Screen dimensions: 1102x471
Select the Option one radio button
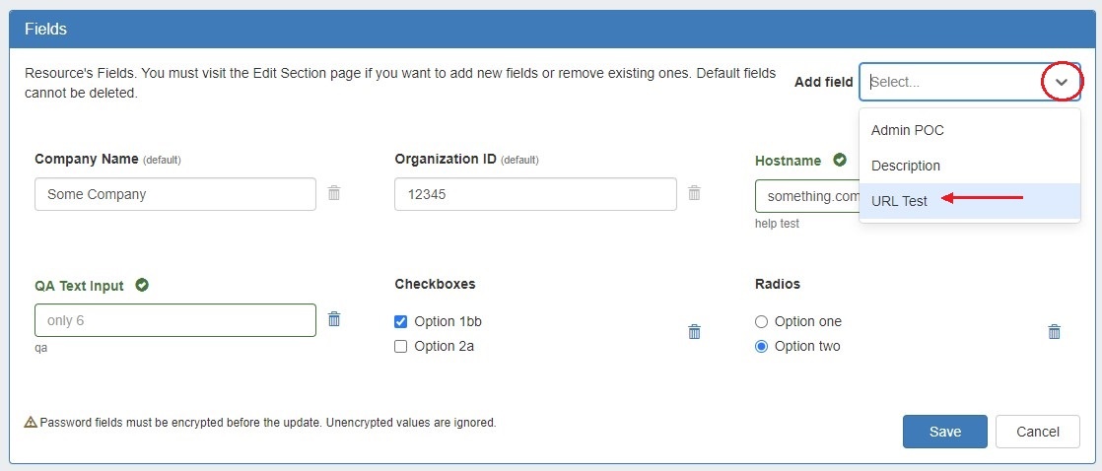[x=761, y=321]
